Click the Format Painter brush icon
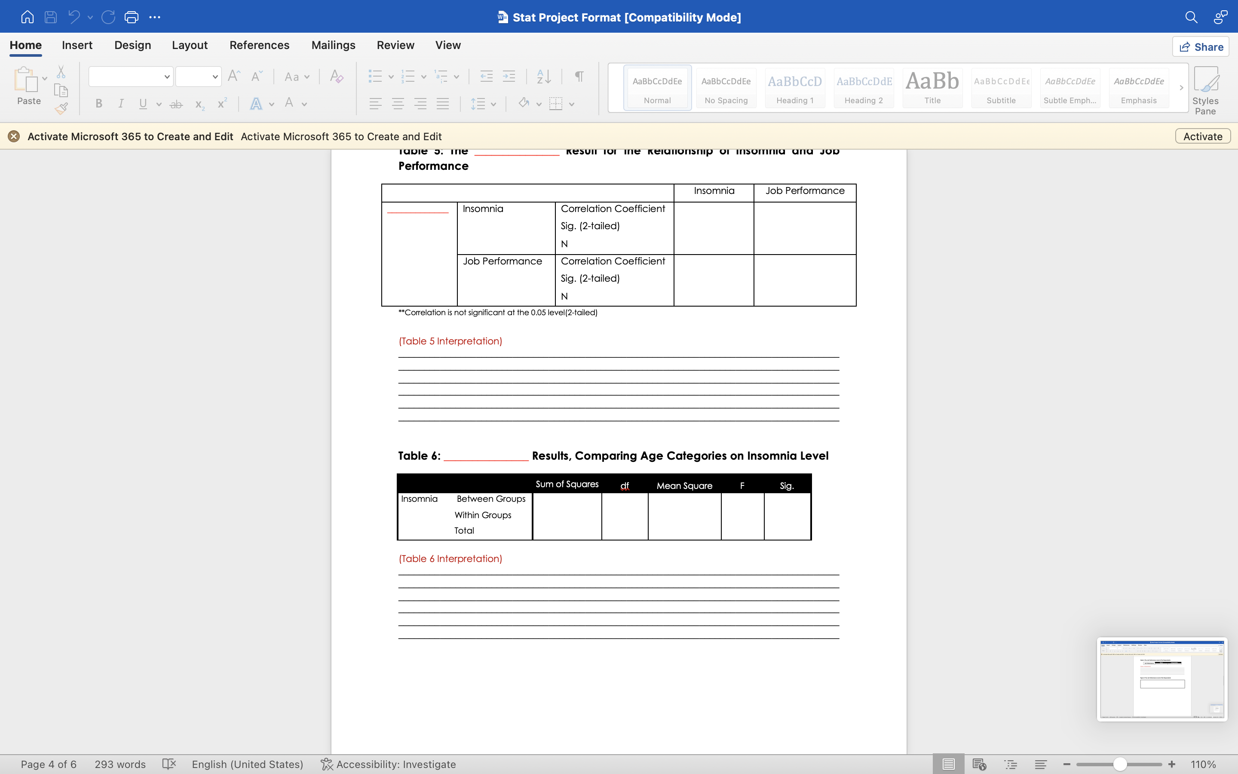 tap(61, 108)
